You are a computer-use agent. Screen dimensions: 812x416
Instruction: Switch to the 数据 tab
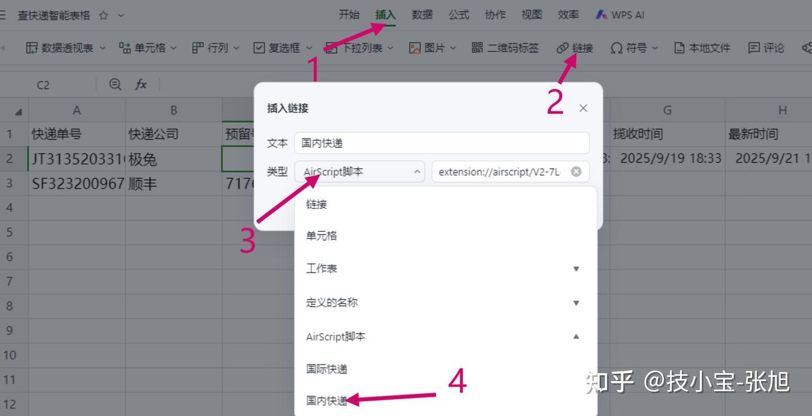[422, 15]
